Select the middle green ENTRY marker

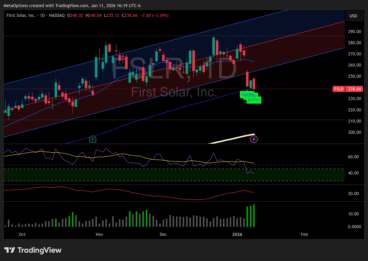250,96
